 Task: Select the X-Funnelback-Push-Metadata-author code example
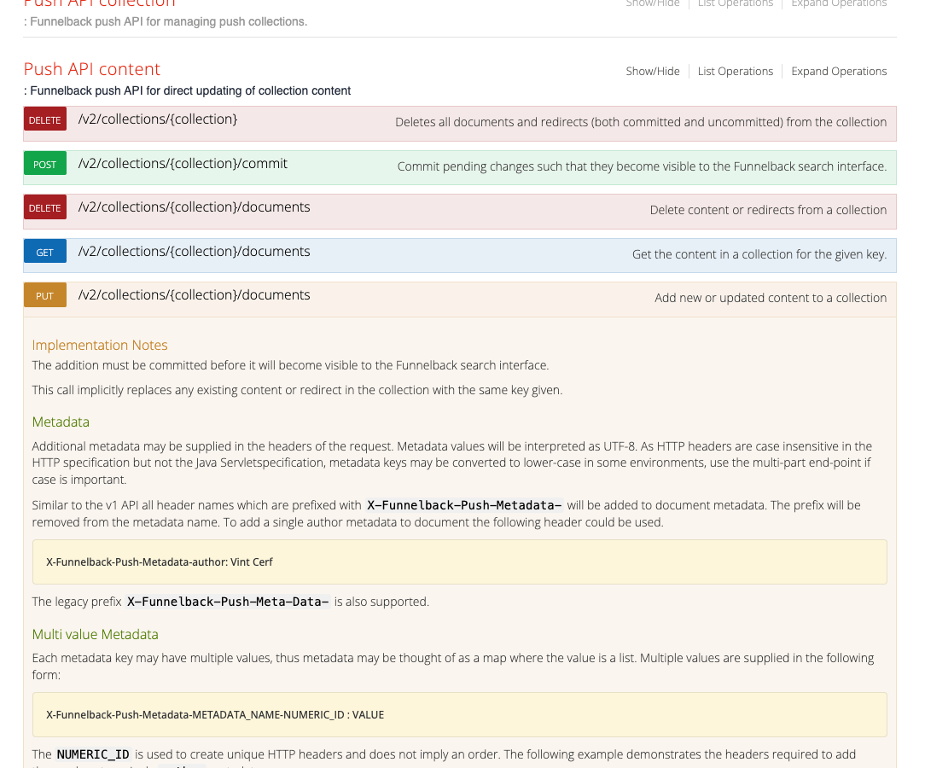(158, 561)
